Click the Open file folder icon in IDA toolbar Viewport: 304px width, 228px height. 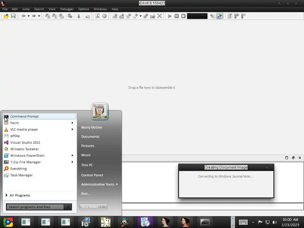pos(6,16)
